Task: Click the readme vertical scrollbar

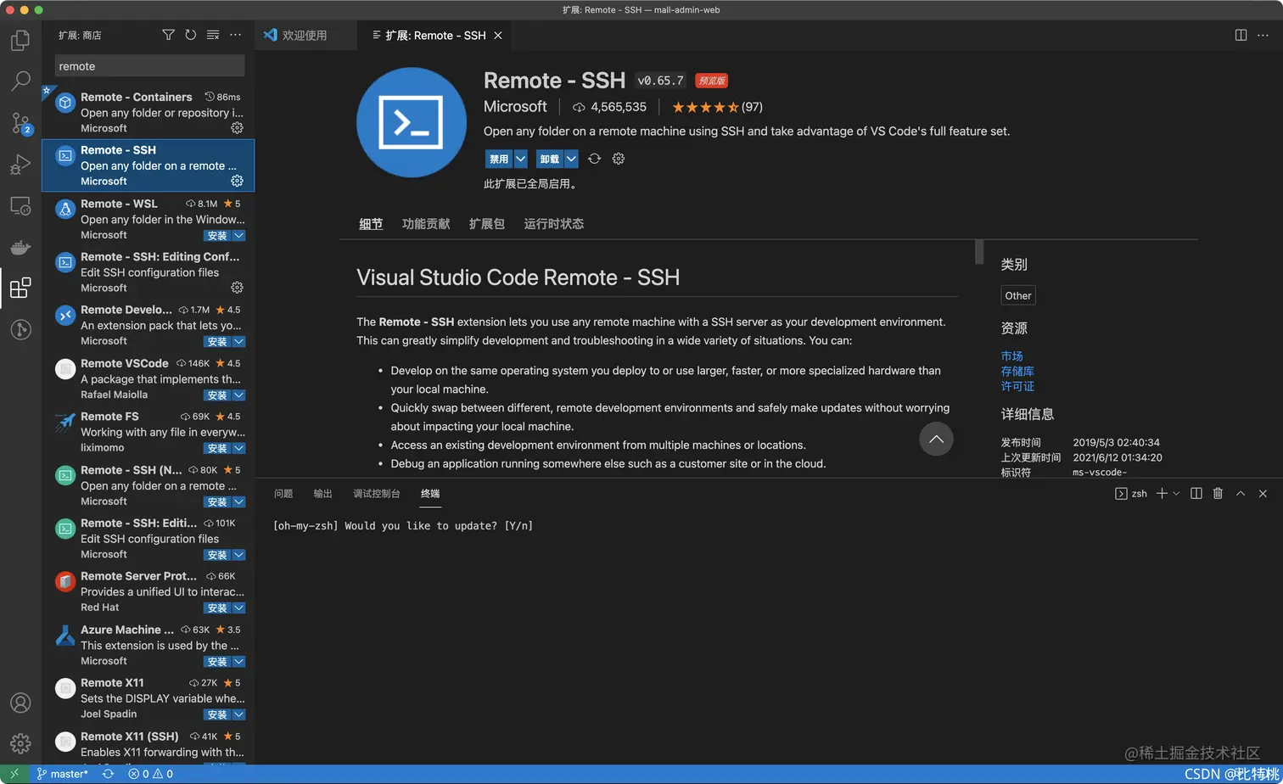Action: coord(979,253)
